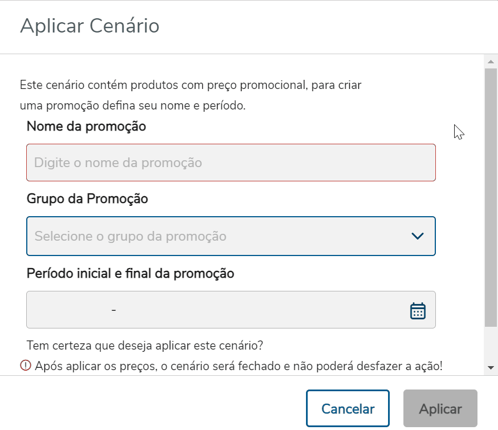Click the 'uma promoção defina seu nome' text line
498x430 pixels.
(x=132, y=106)
